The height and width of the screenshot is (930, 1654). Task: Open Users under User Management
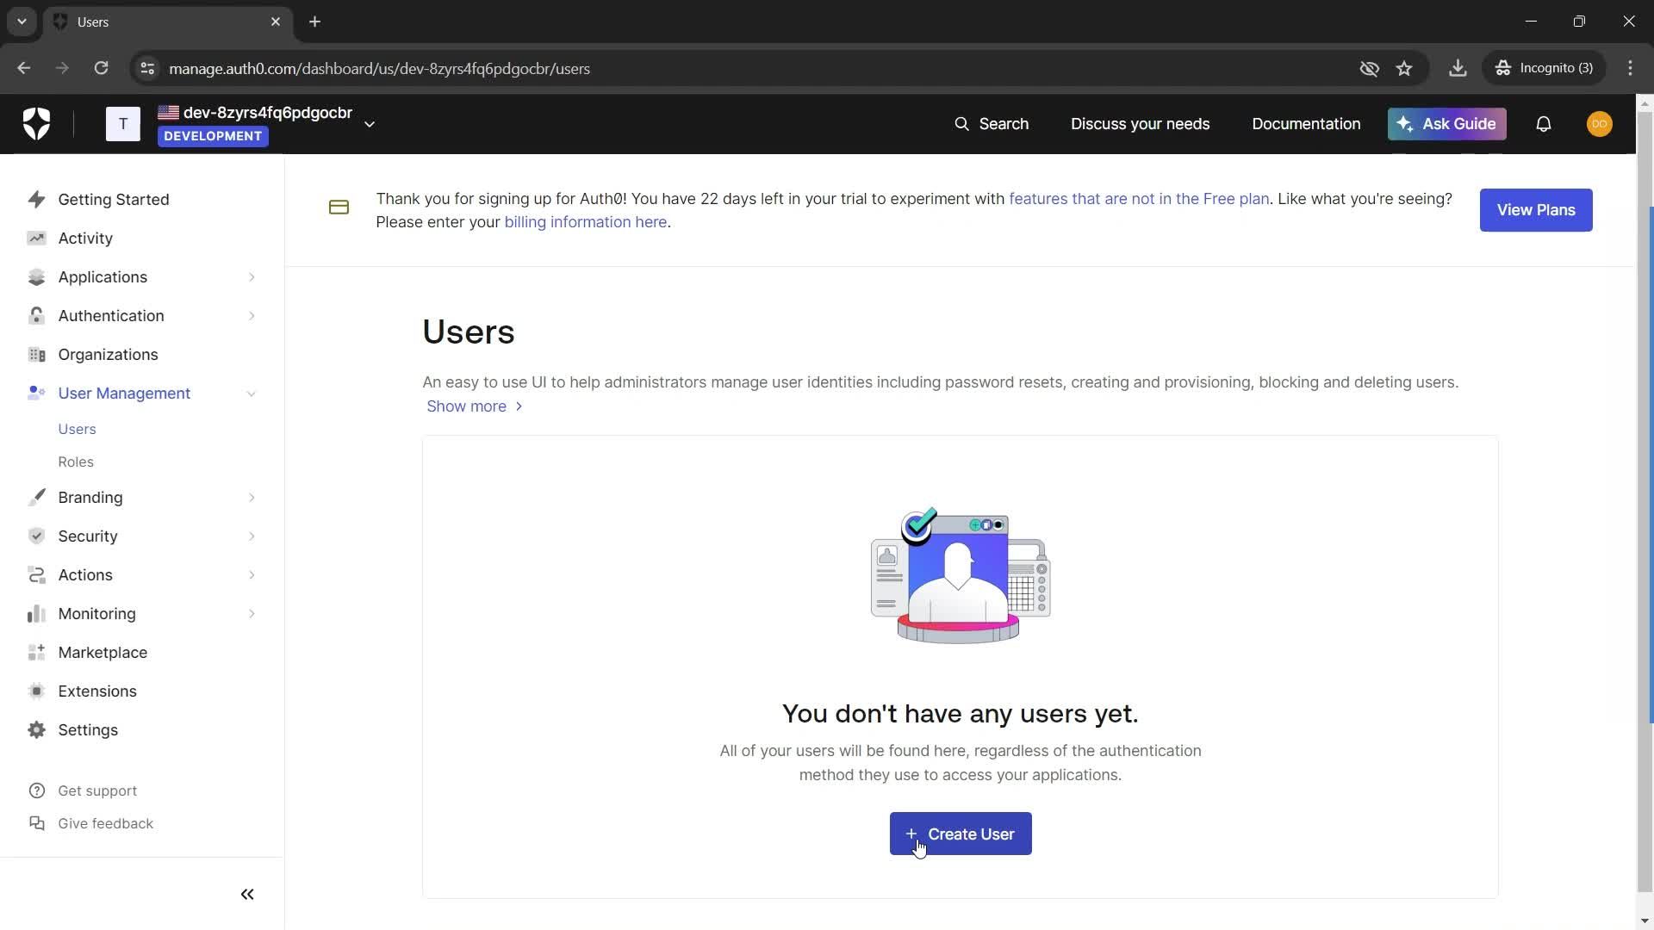[x=77, y=429]
